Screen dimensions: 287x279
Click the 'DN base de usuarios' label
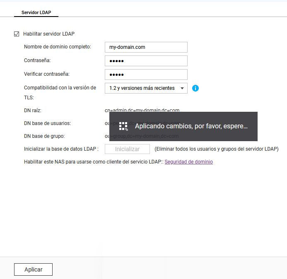[x=47, y=123]
